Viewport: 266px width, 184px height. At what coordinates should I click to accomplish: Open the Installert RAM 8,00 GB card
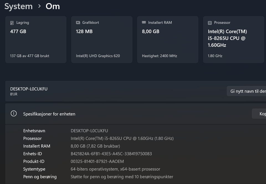pos(168,40)
